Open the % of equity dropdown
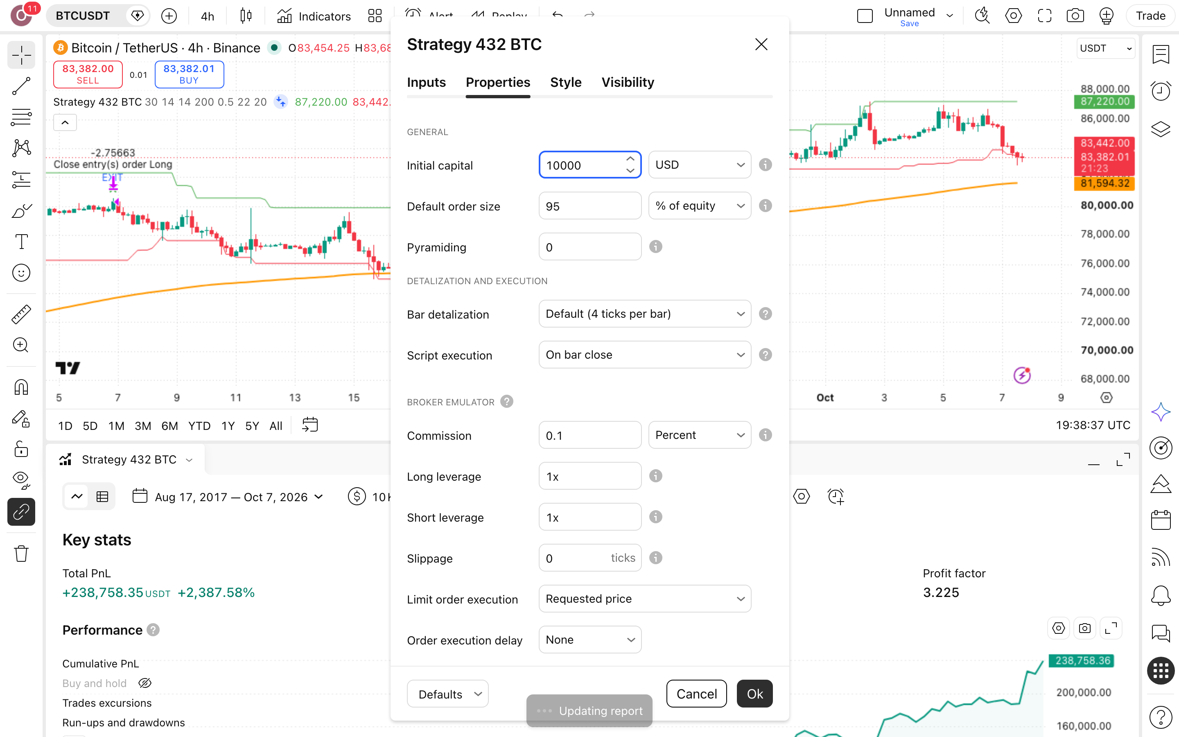Screen dimensions: 1179x737 [700, 206]
